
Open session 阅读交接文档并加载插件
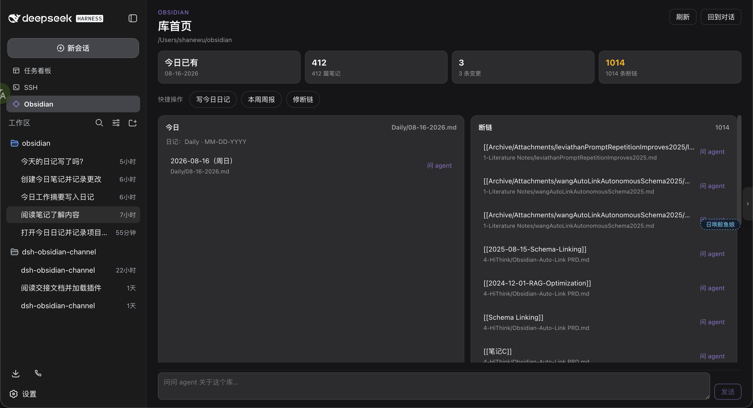click(x=73, y=288)
